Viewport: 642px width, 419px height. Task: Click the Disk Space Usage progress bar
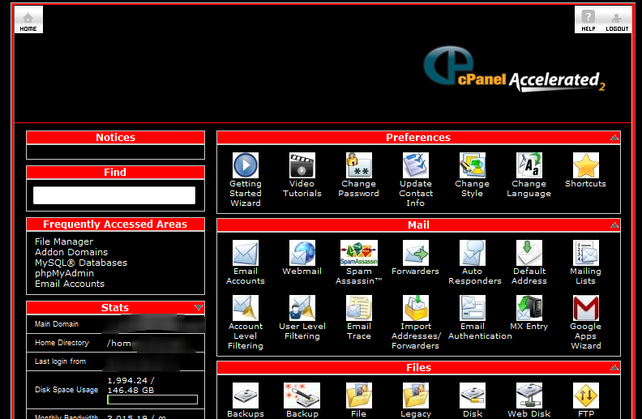pyautogui.click(x=152, y=400)
